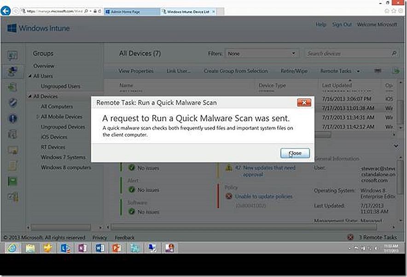The width and height of the screenshot is (407, 277).
Task: Click the green export arrow icon in toolbar
Action: tap(396, 71)
